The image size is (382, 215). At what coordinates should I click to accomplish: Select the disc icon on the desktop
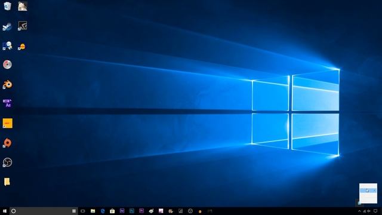pyautogui.click(x=7, y=64)
